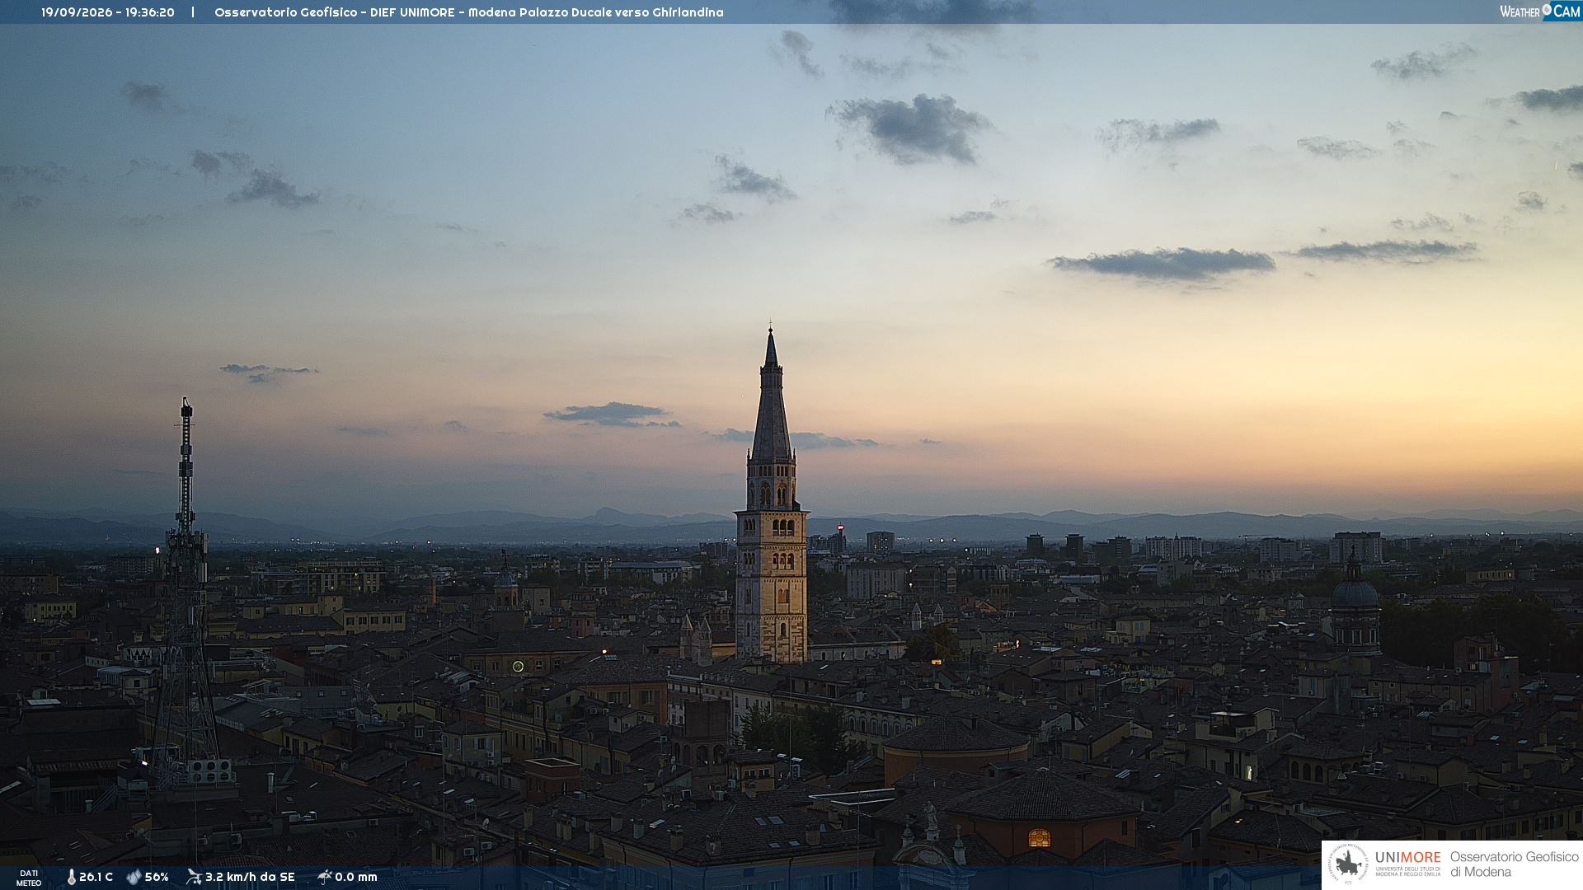Click the UNIMORE wordmark text
1583x890 pixels.
point(1407,857)
